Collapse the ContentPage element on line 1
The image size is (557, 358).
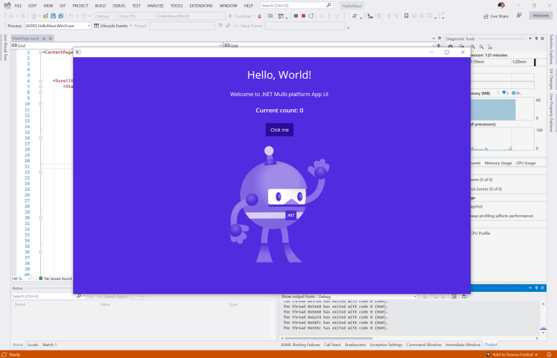pyautogui.click(x=40, y=52)
